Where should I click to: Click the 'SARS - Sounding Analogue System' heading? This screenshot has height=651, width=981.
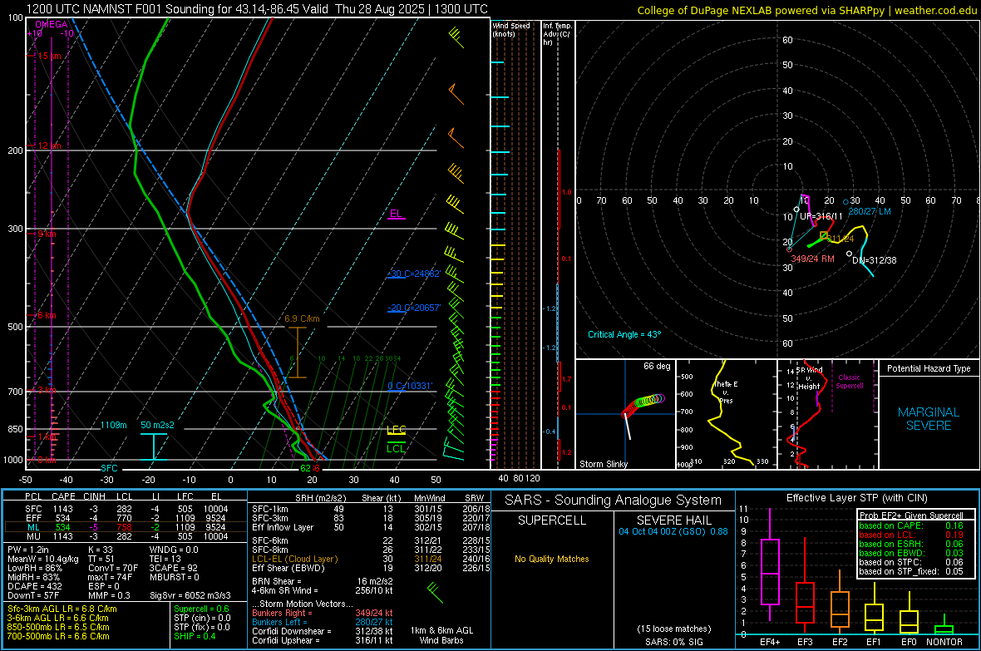614,501
